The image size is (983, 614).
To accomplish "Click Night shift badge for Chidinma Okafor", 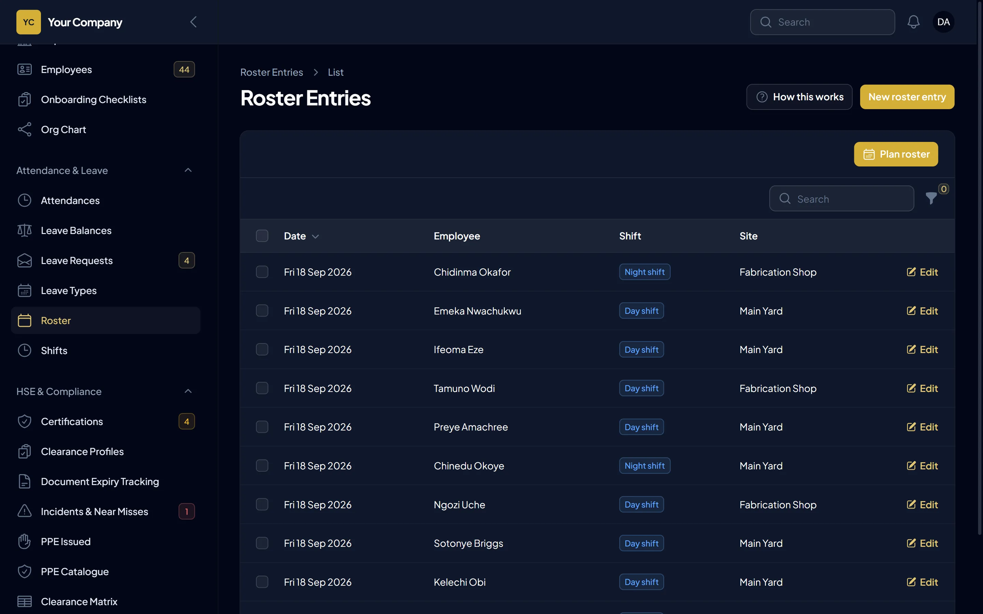I will [x=645, y=272].
